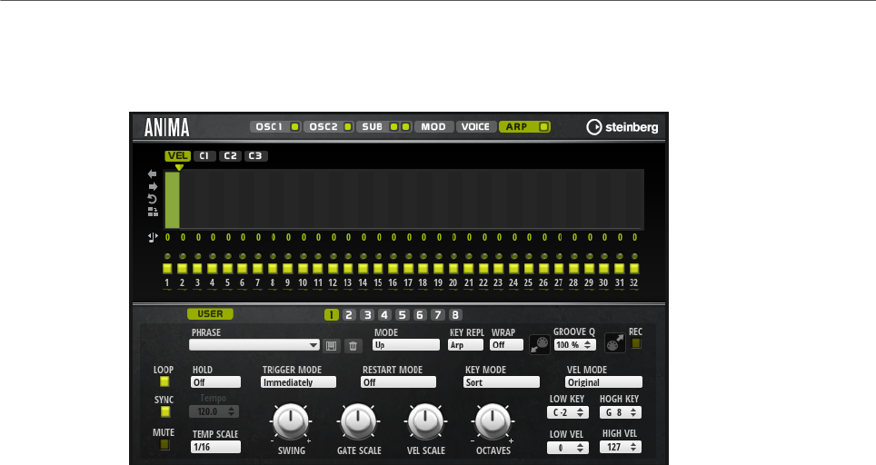The image size is (876, 465).
Task: Duplicate phrase using the blocks icon
Action: [153, 212]
